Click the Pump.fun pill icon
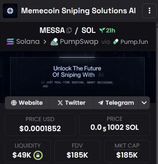Viewport: 158px width, 164px height. click(x=116, y=42)
